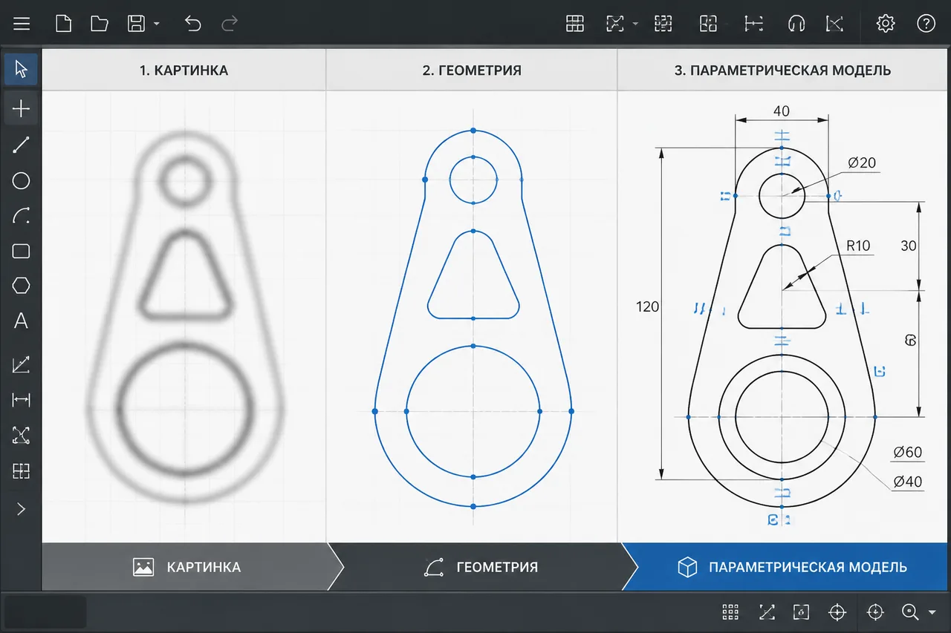The height and width of the screenshot is (633, 951).
Task: Toggle the top toolbar snapping magnet
Action: [x=796, y=24]
